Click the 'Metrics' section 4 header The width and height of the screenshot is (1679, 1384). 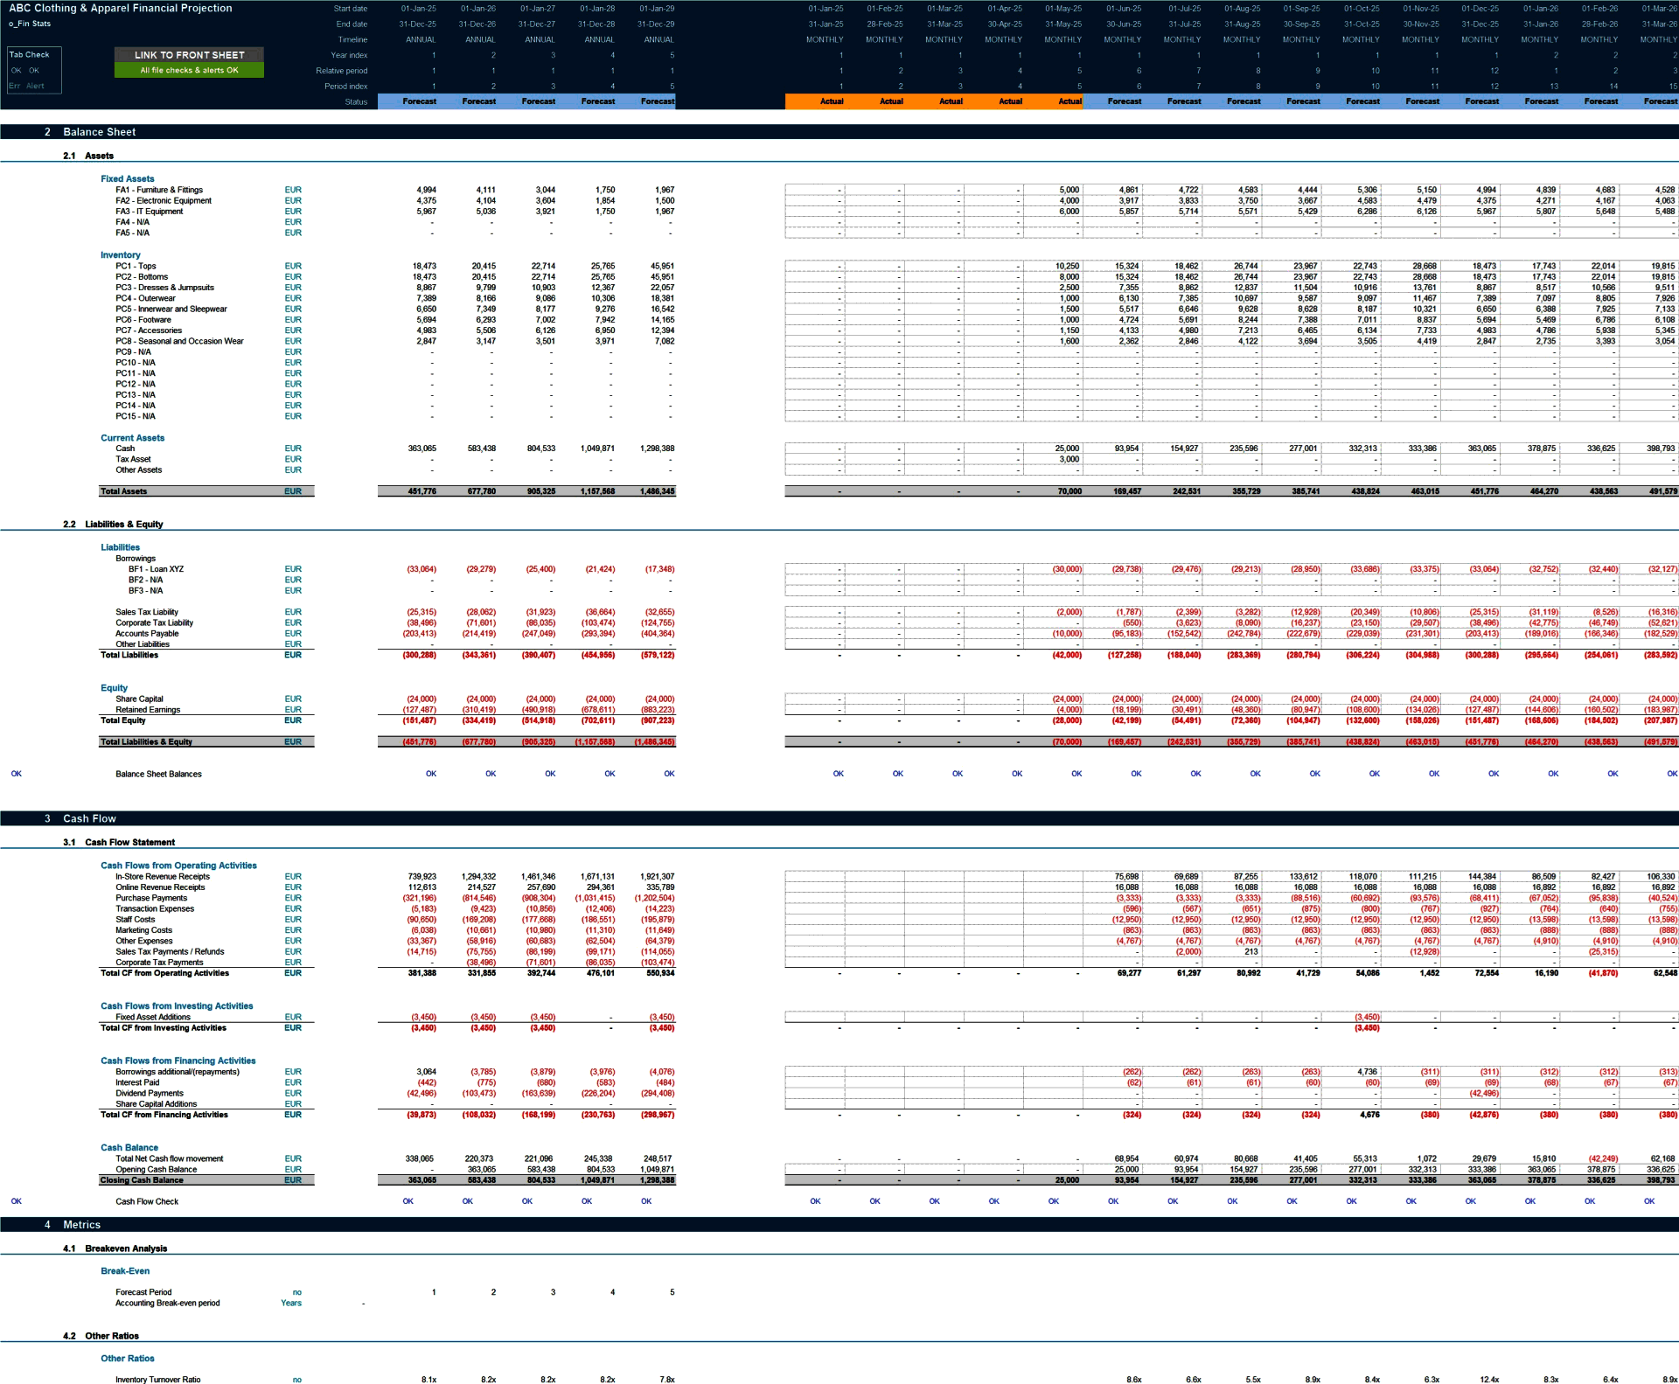tap(81, 1226)
